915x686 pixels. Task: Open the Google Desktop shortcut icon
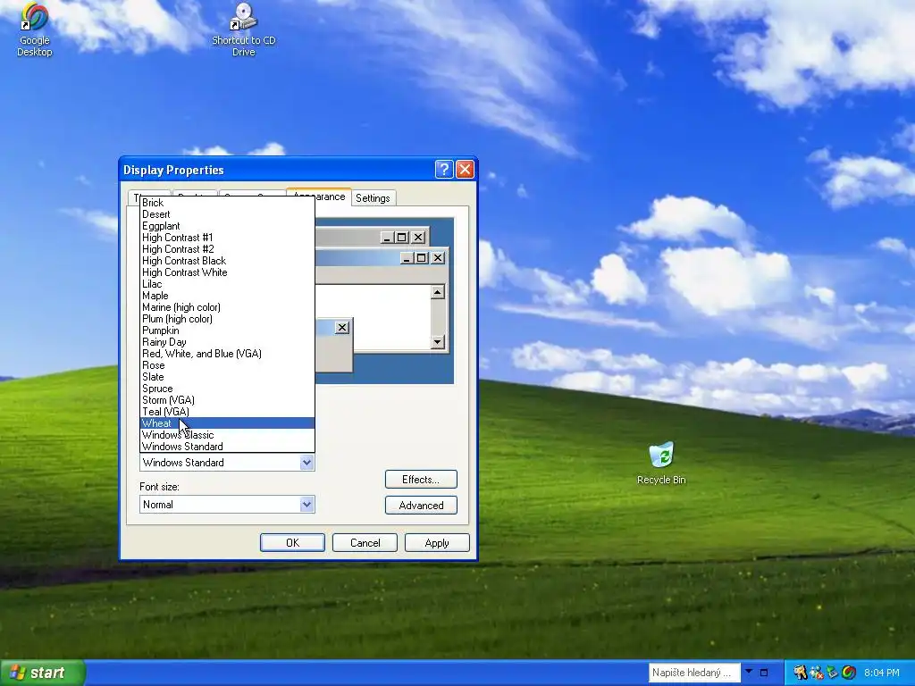click(x=35, y=29)
